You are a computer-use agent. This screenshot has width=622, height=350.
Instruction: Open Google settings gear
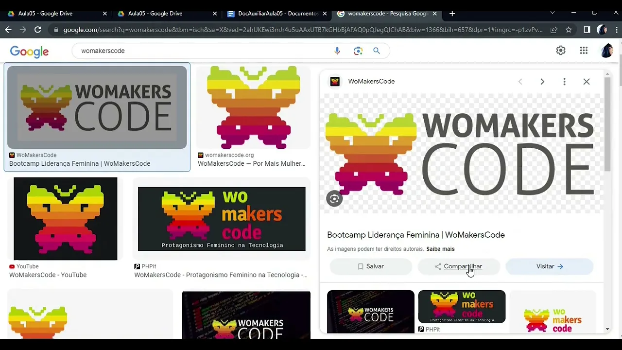561,51
